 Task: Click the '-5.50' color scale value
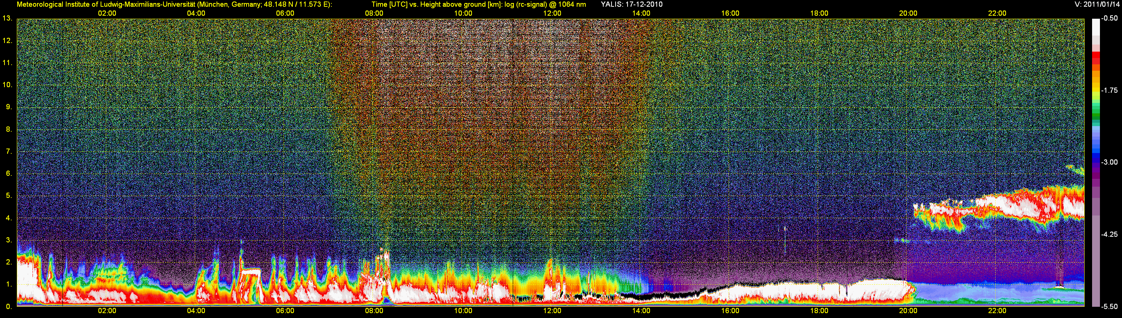coord(1109,307)
